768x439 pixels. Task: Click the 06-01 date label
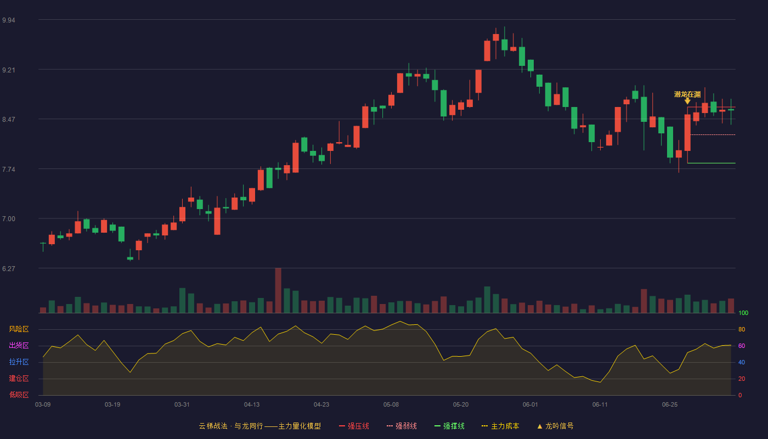coord(530,404)
